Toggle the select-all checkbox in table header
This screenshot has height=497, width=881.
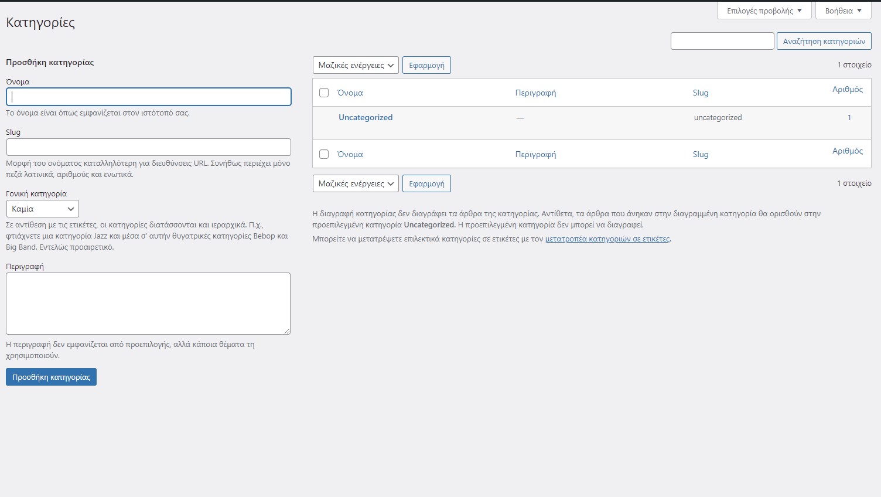tap(324, 93)
